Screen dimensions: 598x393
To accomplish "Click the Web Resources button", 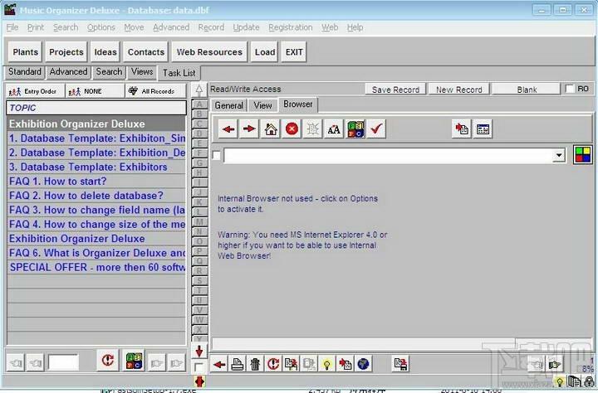I will coord(209,52).
